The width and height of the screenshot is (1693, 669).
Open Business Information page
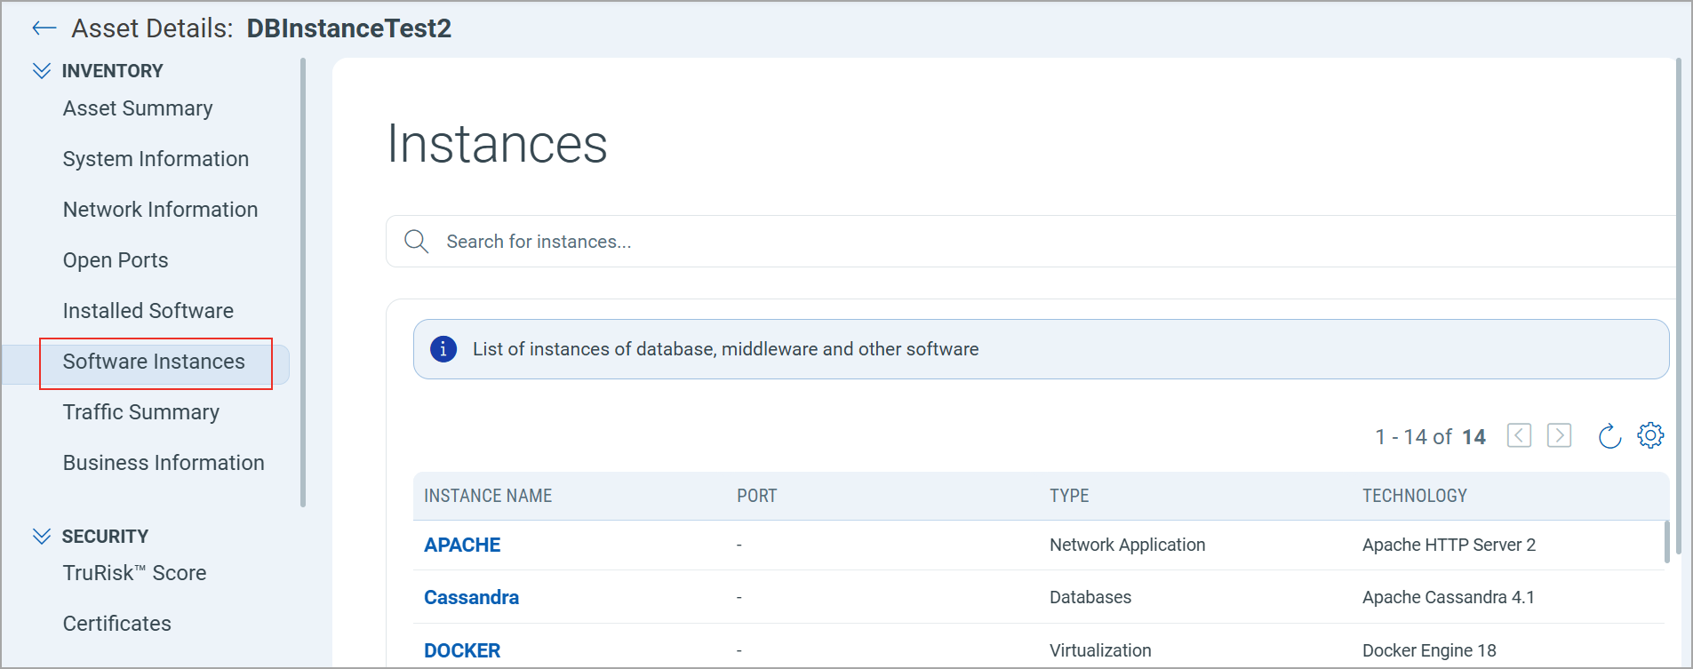point(164,463)
